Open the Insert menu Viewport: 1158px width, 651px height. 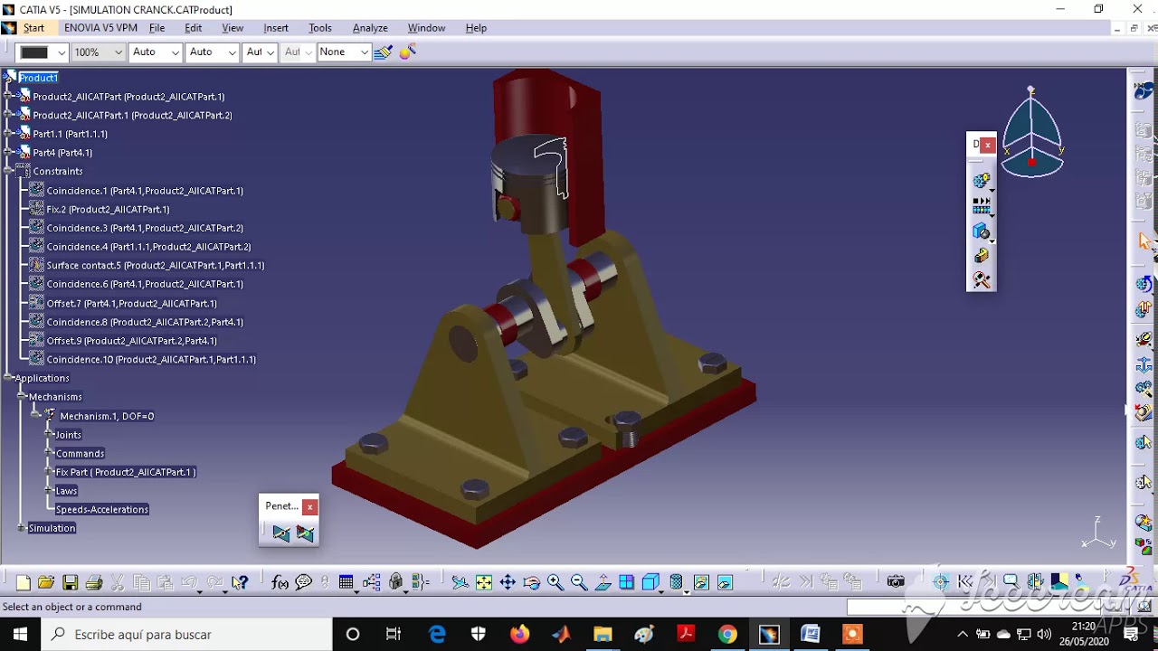(276, 28)
